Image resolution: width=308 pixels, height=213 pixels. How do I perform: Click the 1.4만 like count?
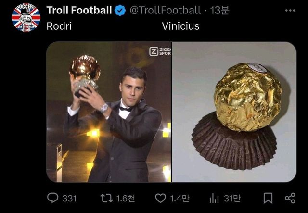180,198
